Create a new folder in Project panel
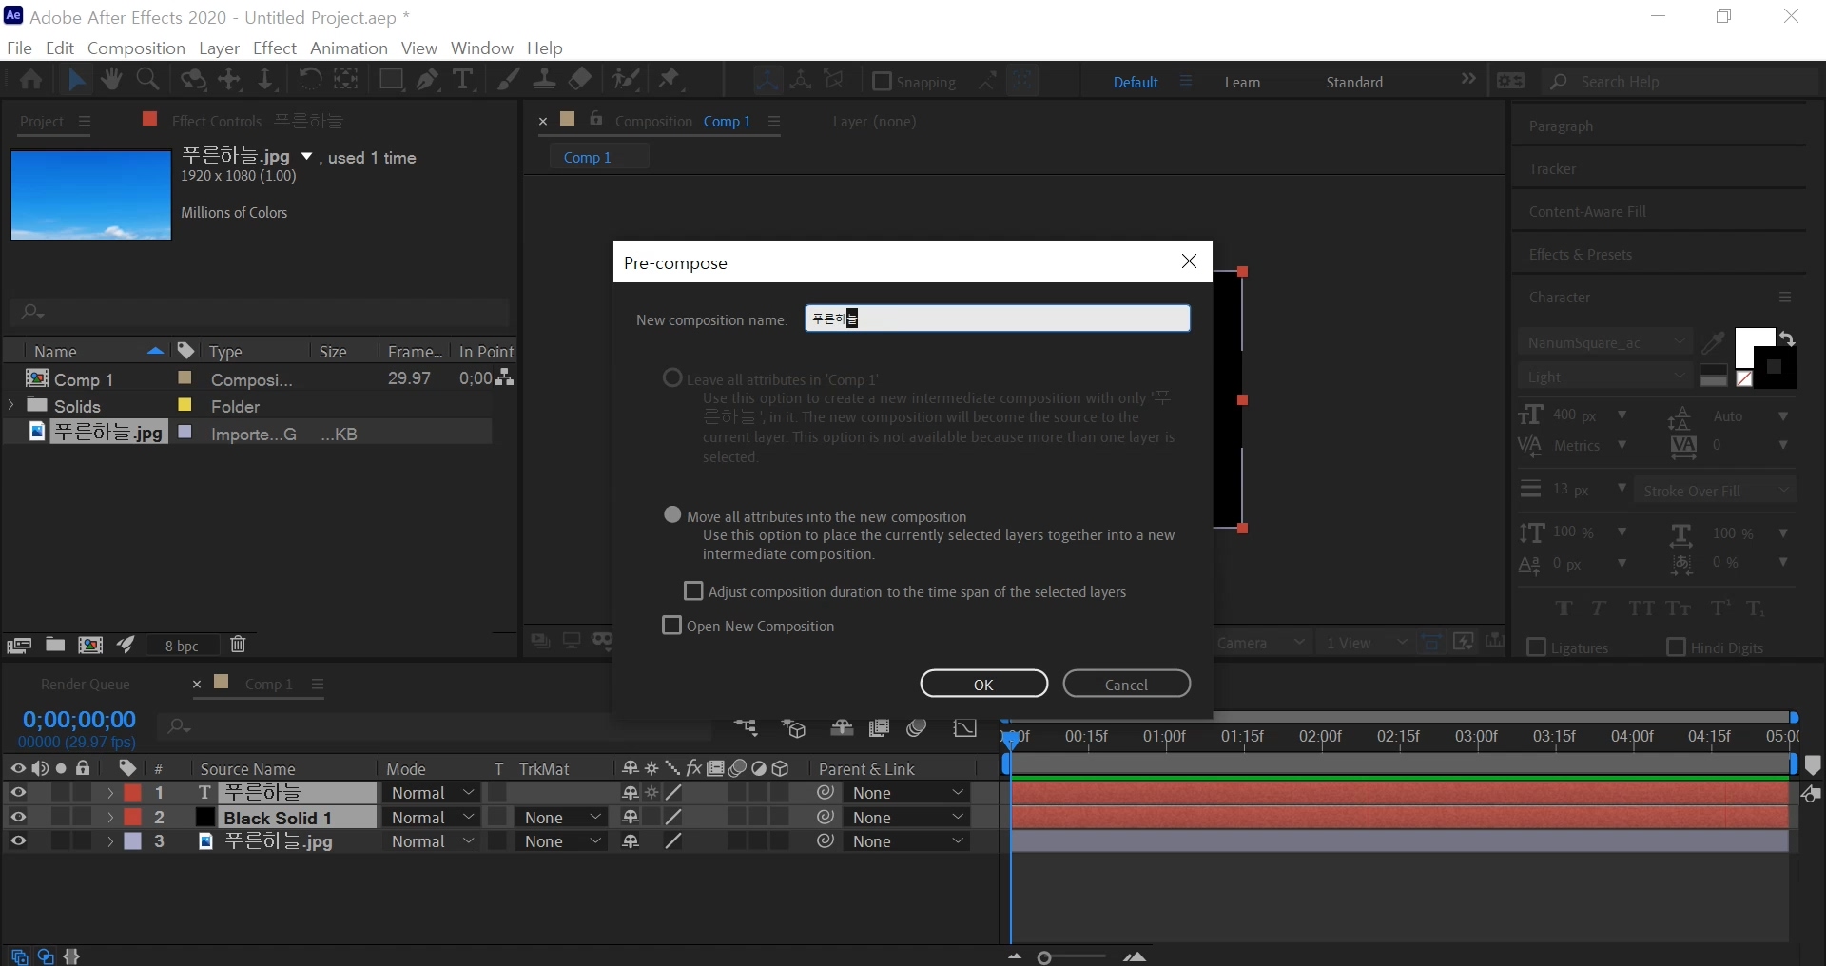This screenshot has height=966, width=1826. click(x=55, y=646)
